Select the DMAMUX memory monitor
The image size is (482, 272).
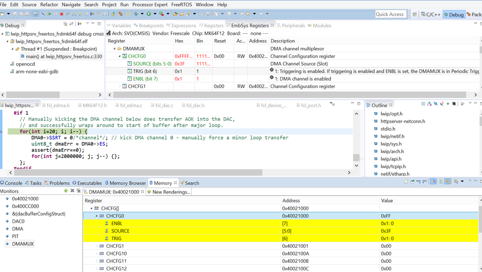tap(23, 244)
